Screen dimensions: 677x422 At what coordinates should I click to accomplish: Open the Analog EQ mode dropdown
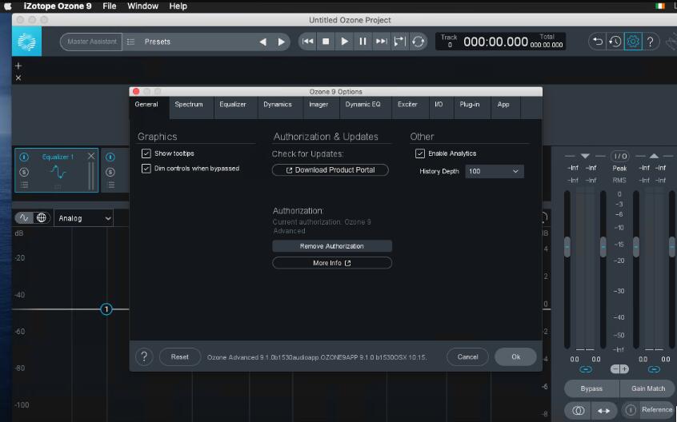click(x=84, y=218)
